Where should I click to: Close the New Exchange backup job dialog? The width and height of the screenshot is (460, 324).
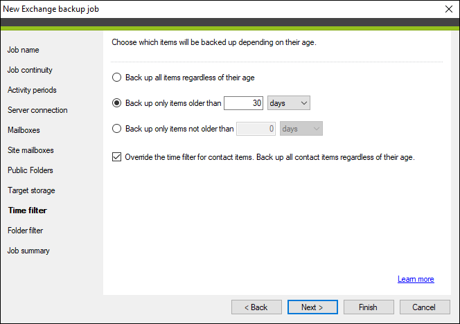[448, 9]
